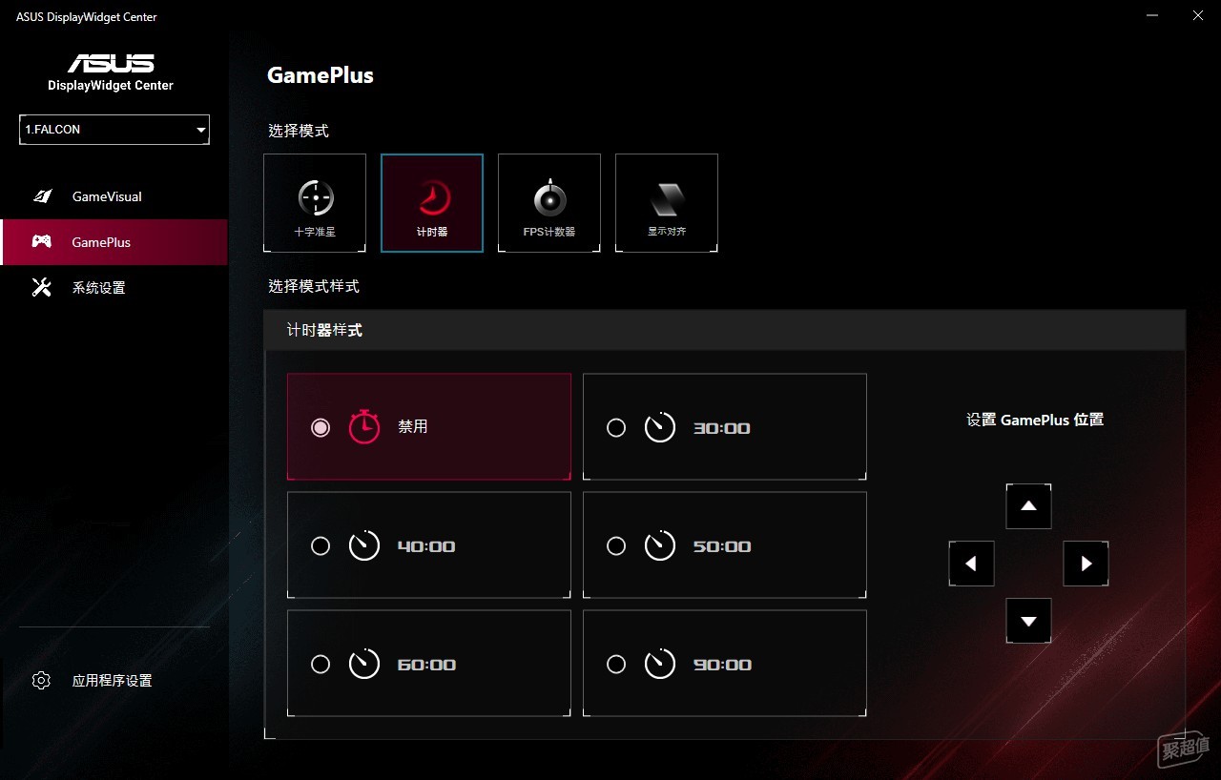The height and width of the screenshot is (780, 1221).
Task: Click the GameVisual sidebar icon
Action: tap(42, 196)
